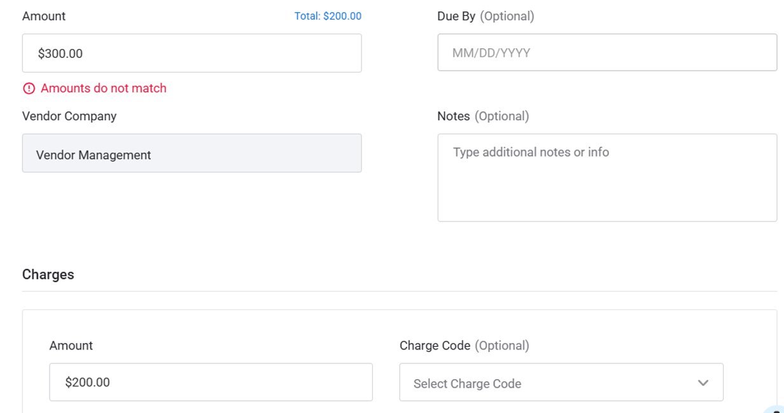Click the Type additional notes placeholder

click(529, 151)
